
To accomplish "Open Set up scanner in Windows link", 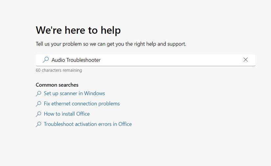I will (x=74, y=93).
